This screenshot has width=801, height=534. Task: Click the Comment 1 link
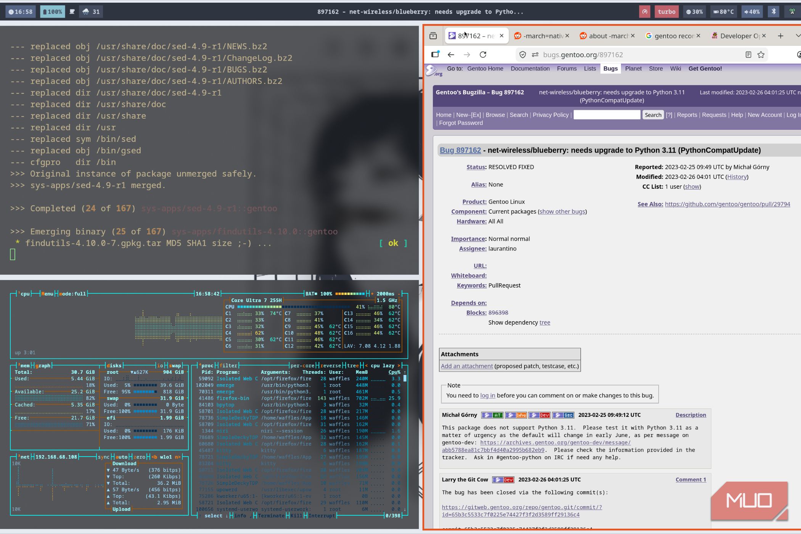691,480
